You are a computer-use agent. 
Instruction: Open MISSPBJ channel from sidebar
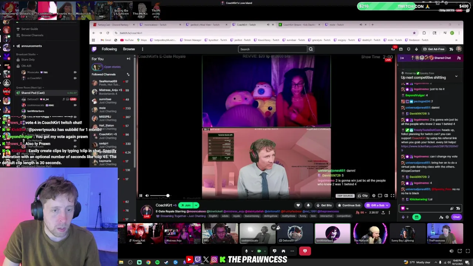[x=112, y=118]
